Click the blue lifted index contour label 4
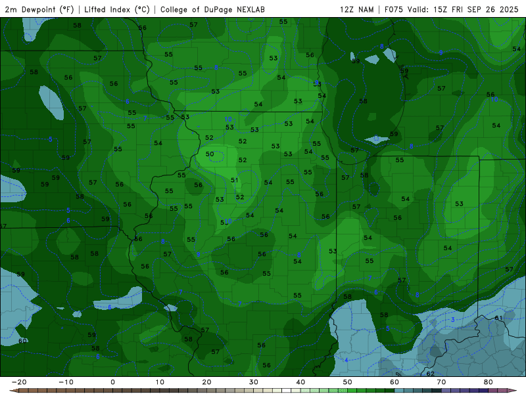This screenshot has height=394, width=526. 347,360
